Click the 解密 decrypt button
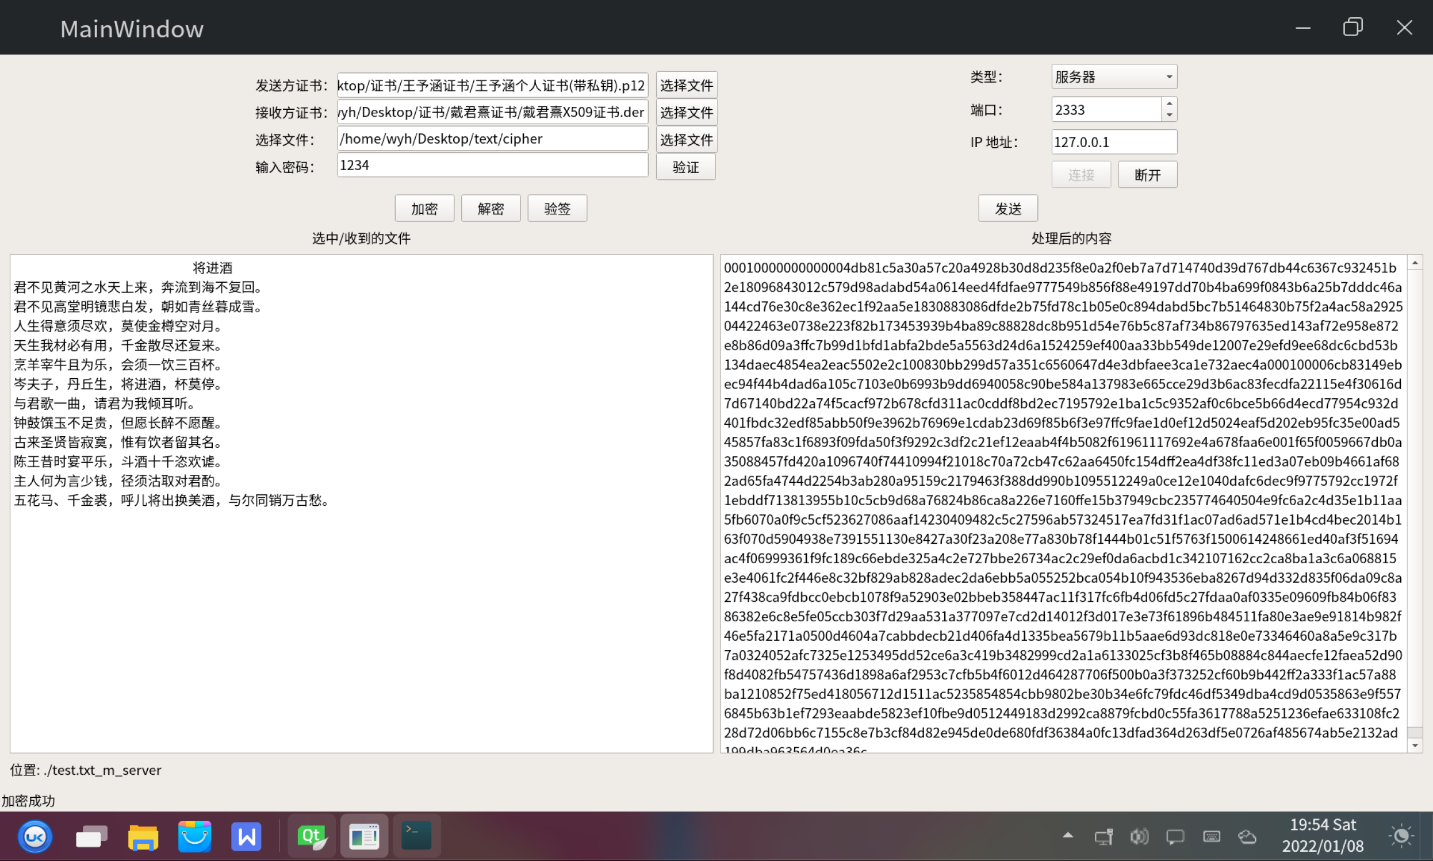Screen dimensions: 1433x861 pos(491,208)
